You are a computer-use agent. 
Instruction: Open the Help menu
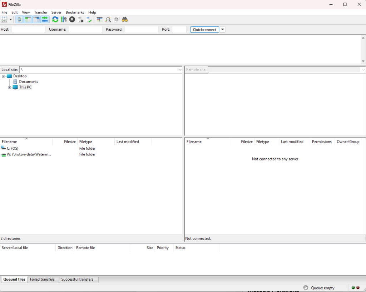point(92,12)
